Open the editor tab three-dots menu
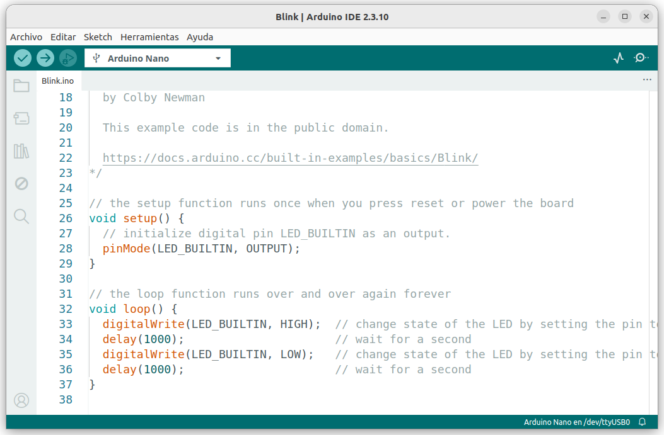 (647, 79)
